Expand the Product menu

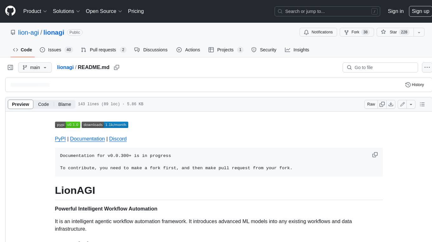point(35,11)
